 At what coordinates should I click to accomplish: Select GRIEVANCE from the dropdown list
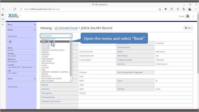click(55, 54)
